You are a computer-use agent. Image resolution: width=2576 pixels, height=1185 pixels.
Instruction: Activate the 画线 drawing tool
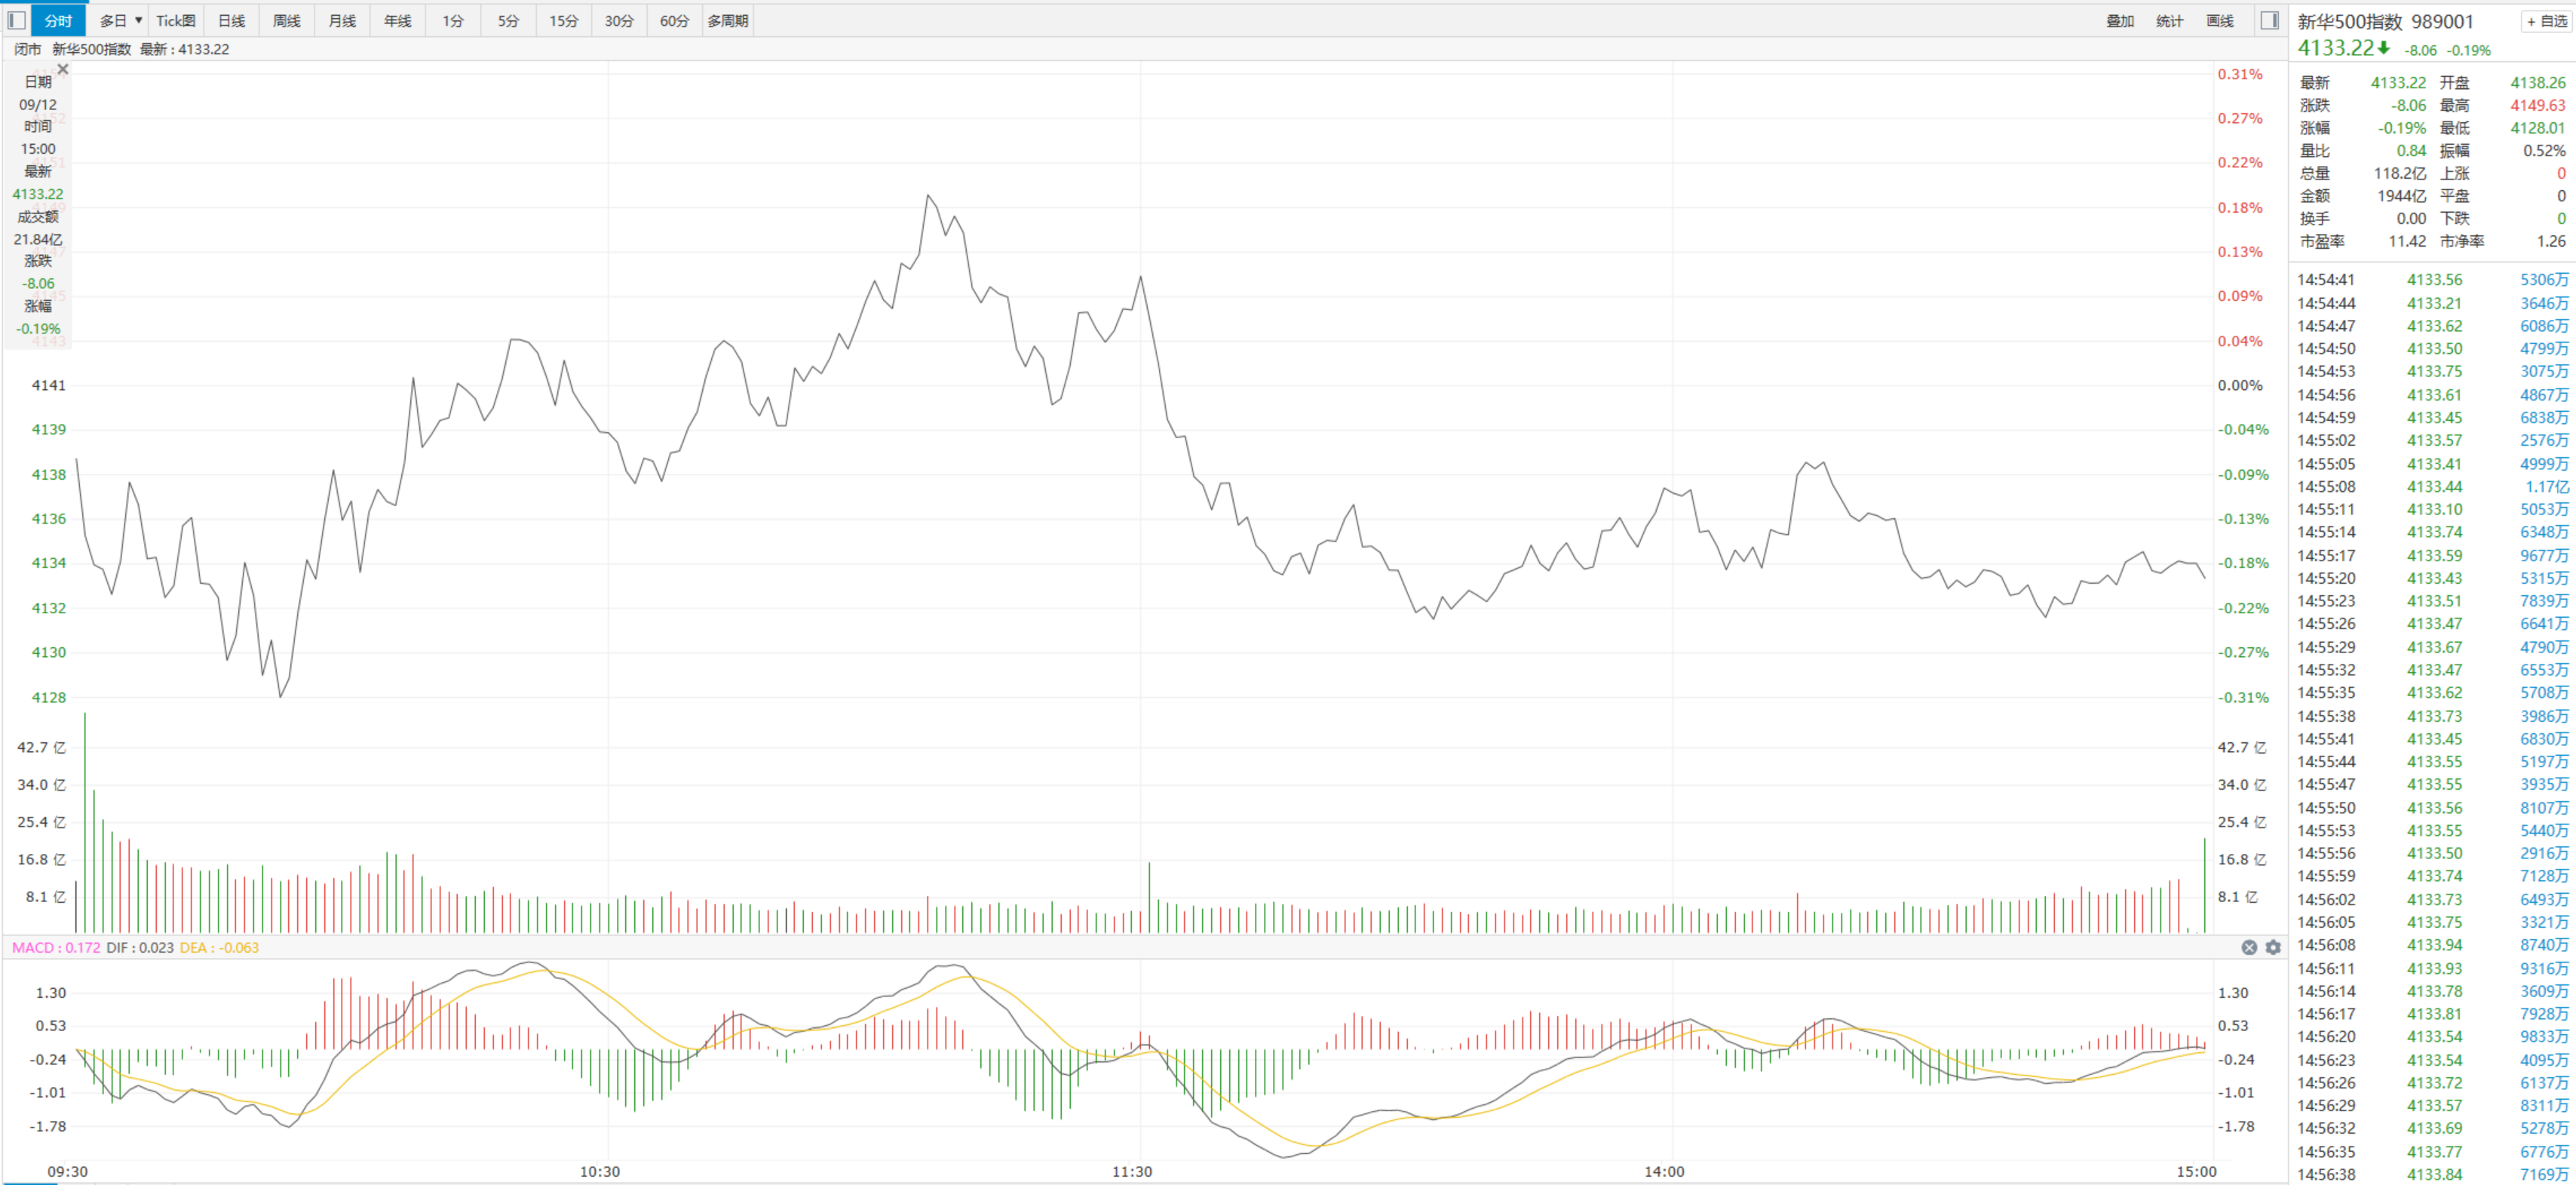(x=2220, y=21)
